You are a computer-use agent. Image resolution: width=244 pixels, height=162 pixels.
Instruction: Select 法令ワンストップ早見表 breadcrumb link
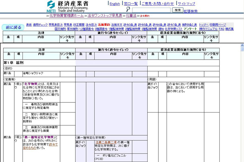[105, 15]
